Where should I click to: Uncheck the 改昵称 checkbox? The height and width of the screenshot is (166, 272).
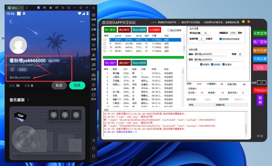click(202, 64)
